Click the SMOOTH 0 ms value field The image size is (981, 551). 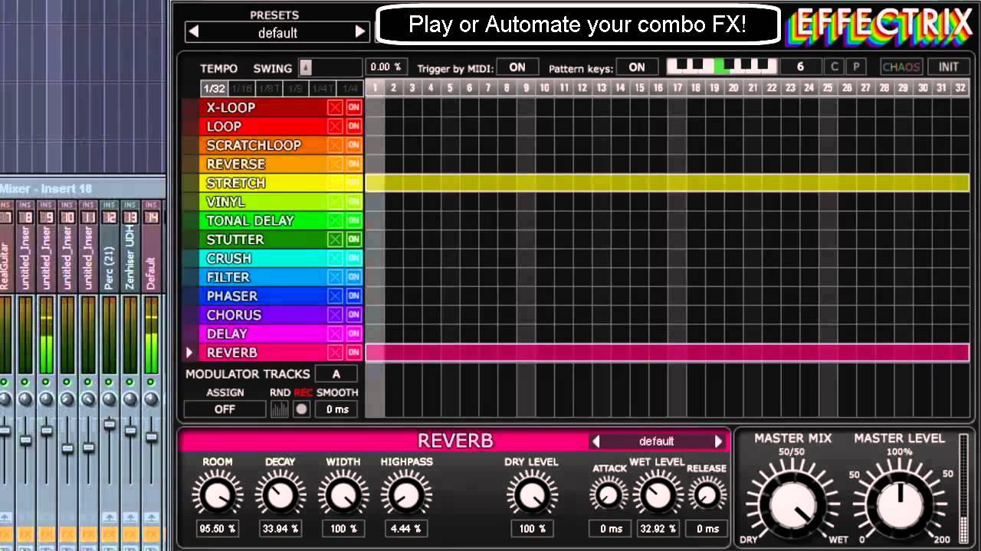point(336,409)
